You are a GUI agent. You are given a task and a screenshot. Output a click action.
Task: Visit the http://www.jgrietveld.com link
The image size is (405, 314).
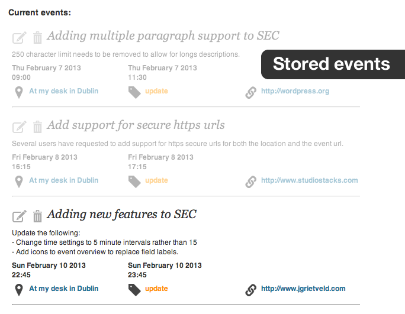pyautogui.click(x=303, y=289)
